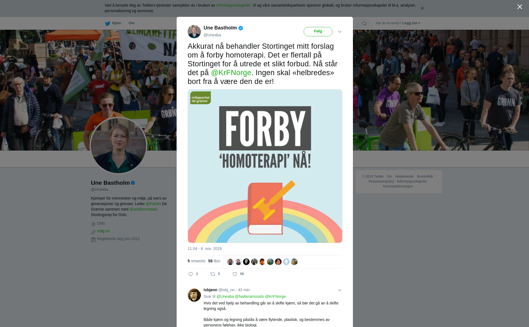529x327 pixels.
Task: Open Une Bastholm's avatar in tweet header
Action: [x=194, y=32]
